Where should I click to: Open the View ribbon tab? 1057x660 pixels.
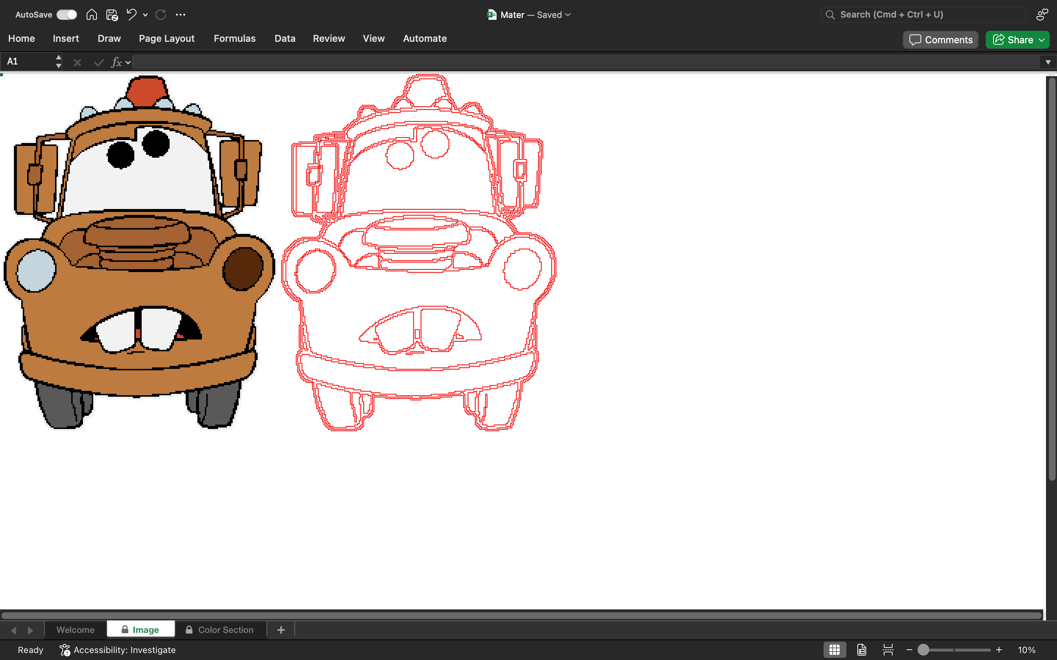coord(374,38)
